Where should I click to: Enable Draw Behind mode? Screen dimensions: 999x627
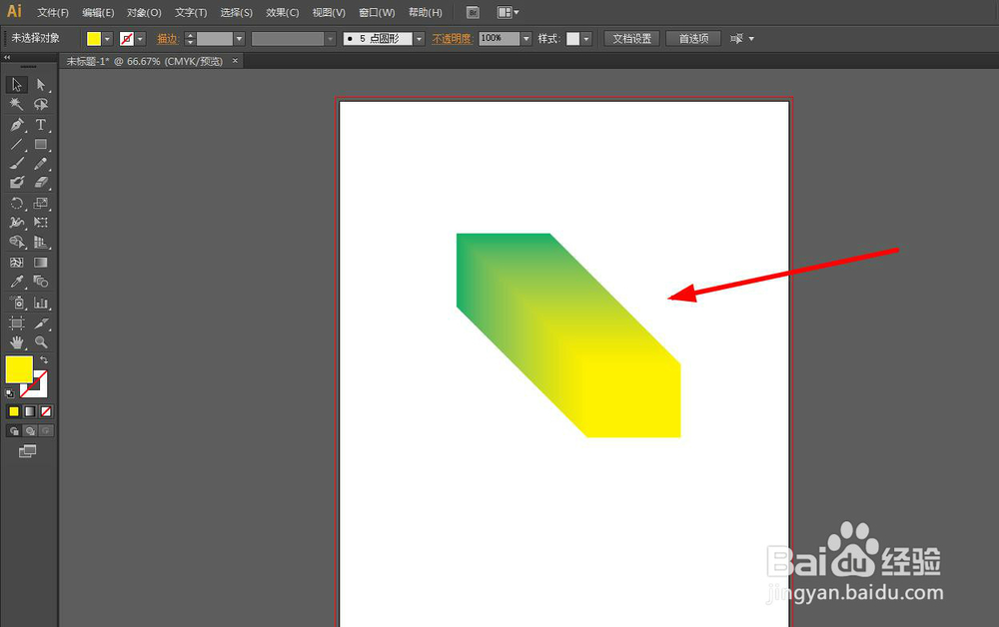click(30, 431)
